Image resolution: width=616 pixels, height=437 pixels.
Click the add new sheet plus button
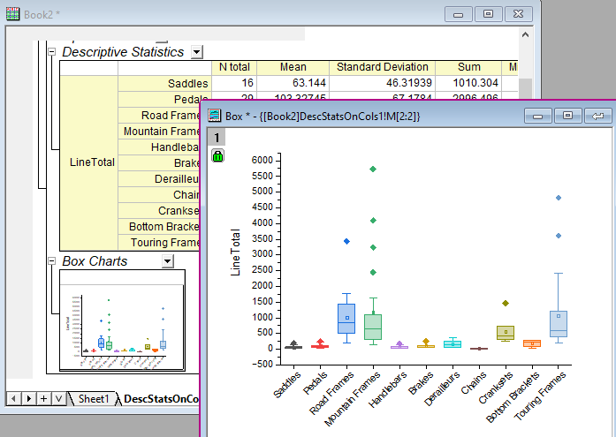43,399
